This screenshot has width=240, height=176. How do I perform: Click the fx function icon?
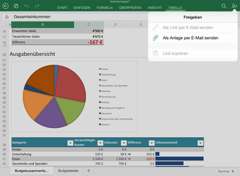tap(7, 17)
